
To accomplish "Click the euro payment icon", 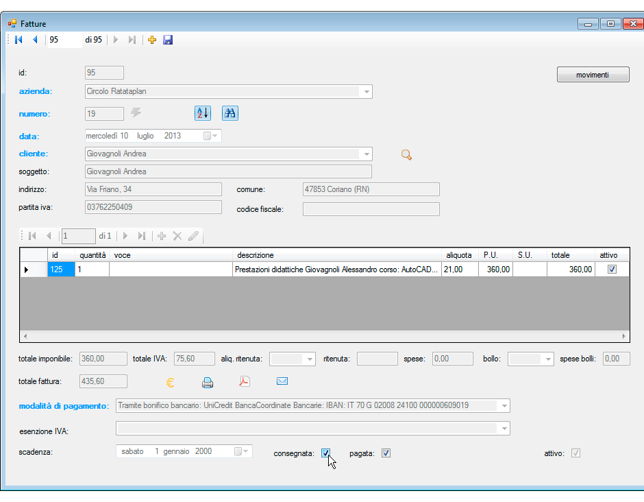I will [170, 383].
